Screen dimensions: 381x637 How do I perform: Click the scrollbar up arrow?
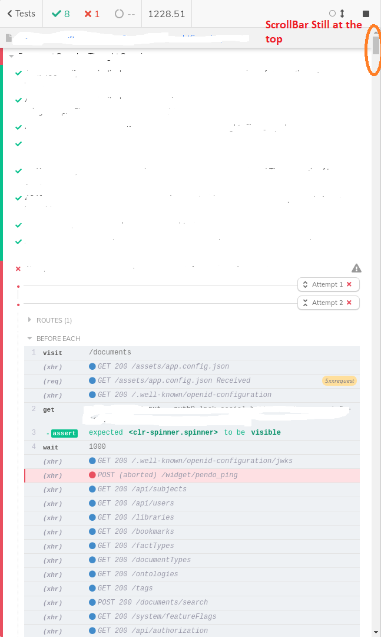tap(376, 32)
